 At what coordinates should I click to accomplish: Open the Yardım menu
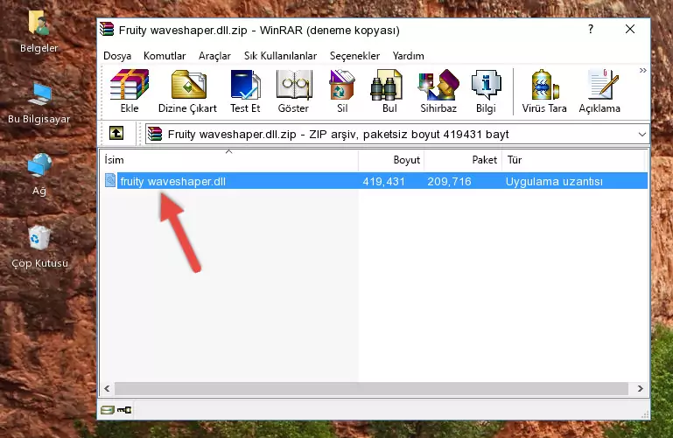point(408,56)
